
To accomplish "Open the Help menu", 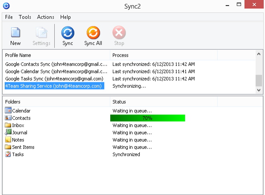I will pos(65,17).
